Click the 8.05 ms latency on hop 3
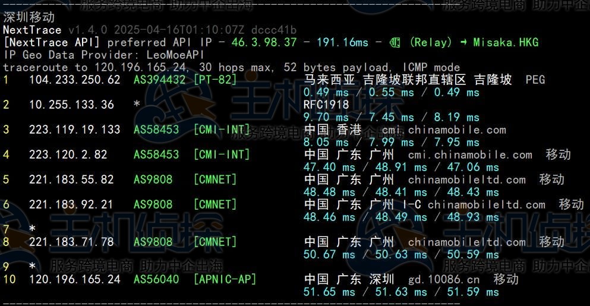This screenshot has width=590, height=306. click(x=326, y=142)
